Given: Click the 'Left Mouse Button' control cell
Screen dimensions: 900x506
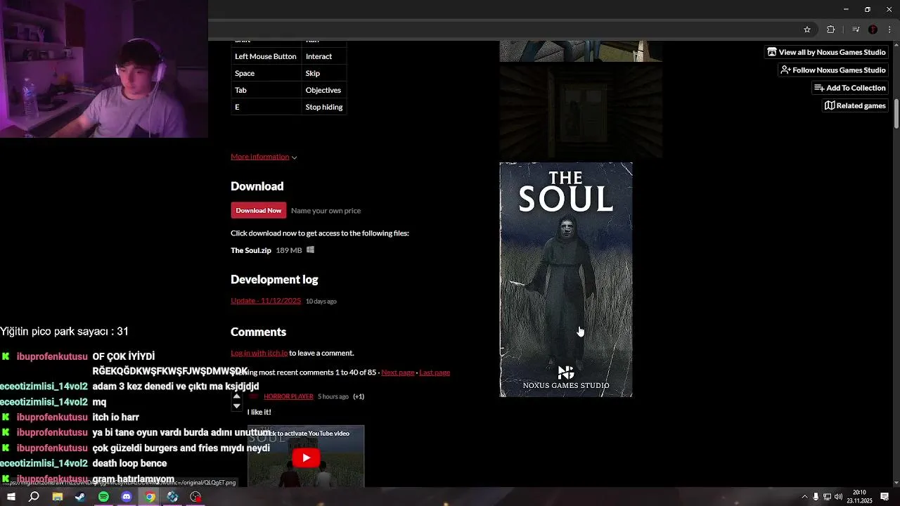Looking at the screenshot, I should [x=266, y=56].
